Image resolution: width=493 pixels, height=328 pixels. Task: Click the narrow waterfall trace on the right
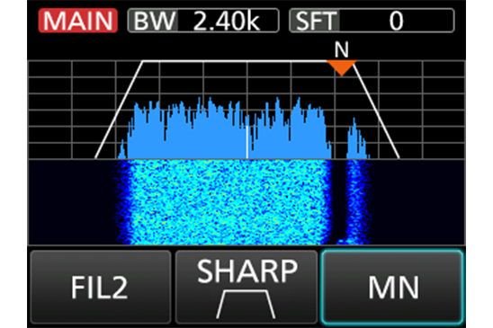(357, 202)
